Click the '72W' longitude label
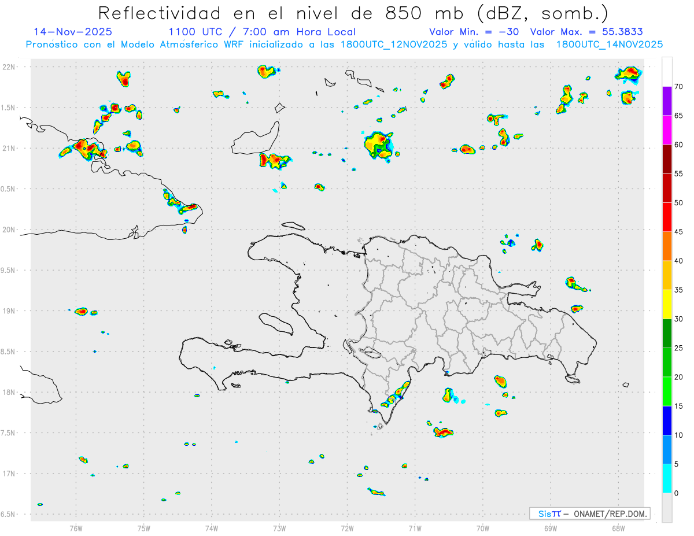Viewport: 694px width, 536px height. 347,528
